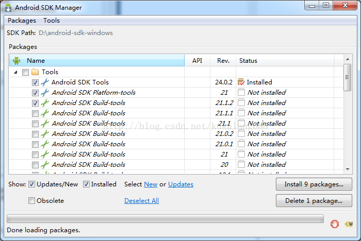Screen dimensions: 361x241
Task: Enable the Obsolete filter checkbox
Action: click(x=31, y=200)
